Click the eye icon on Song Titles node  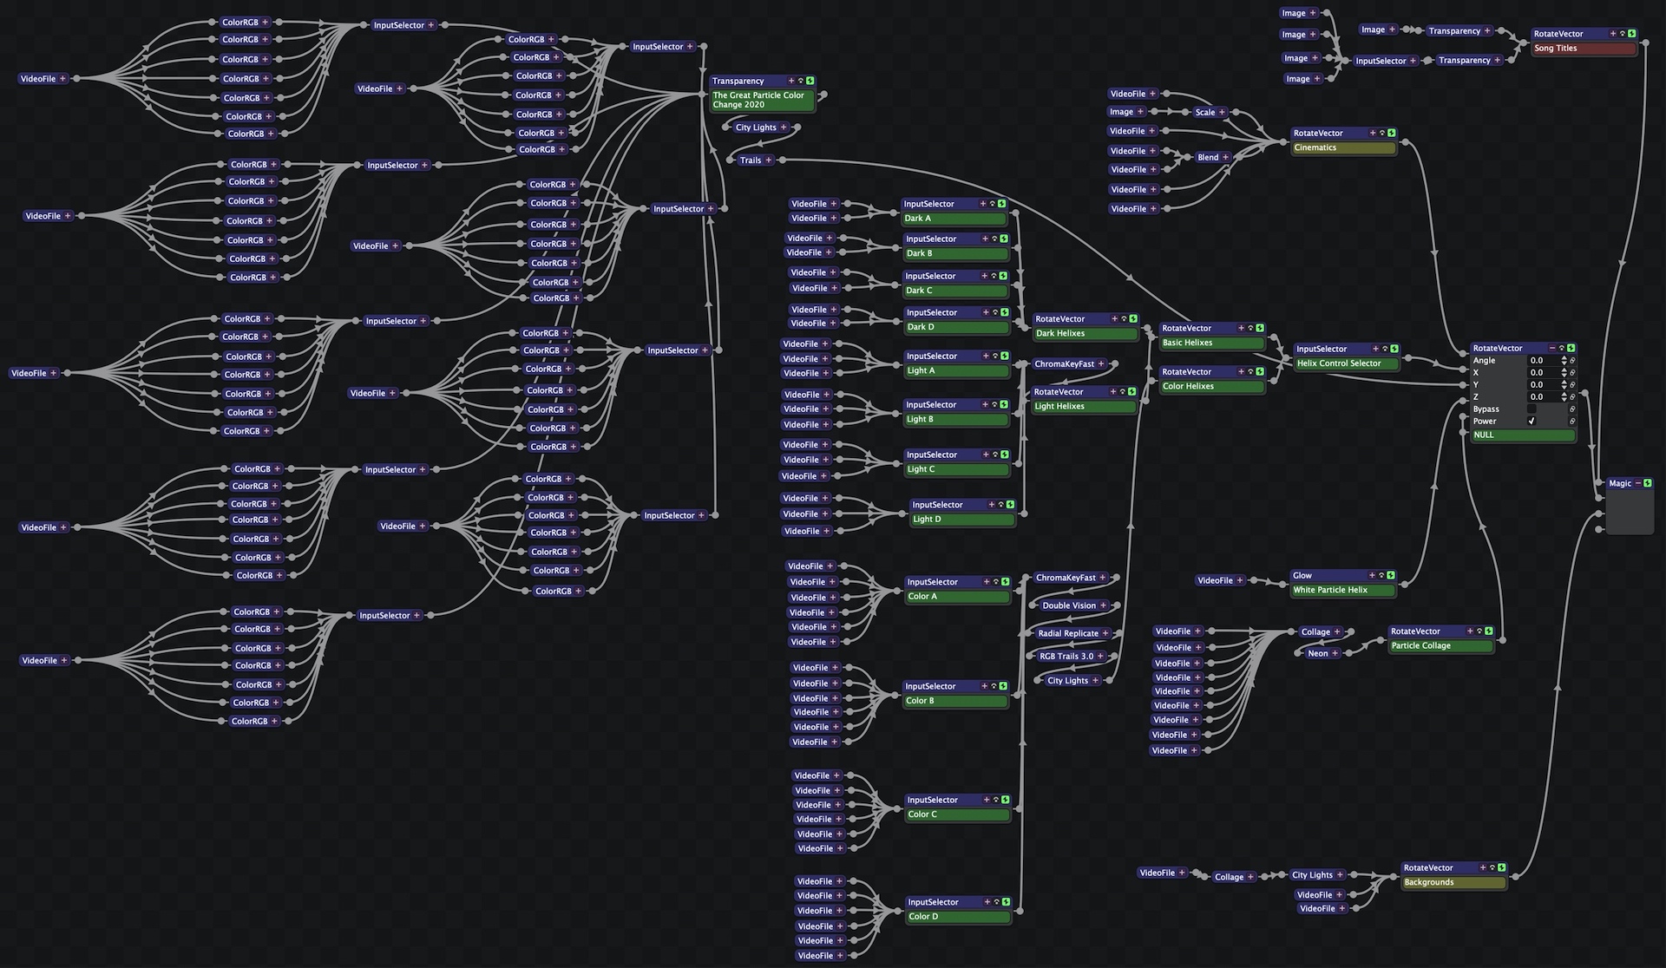tap(1623, 34)
